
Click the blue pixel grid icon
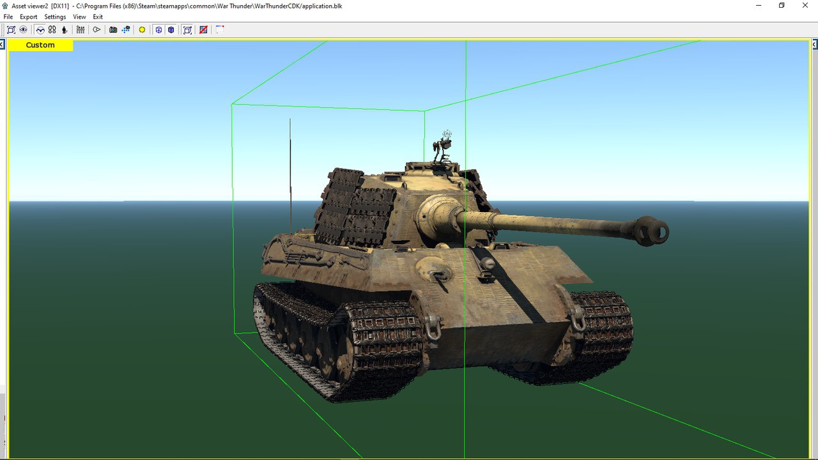pos(125,30)
